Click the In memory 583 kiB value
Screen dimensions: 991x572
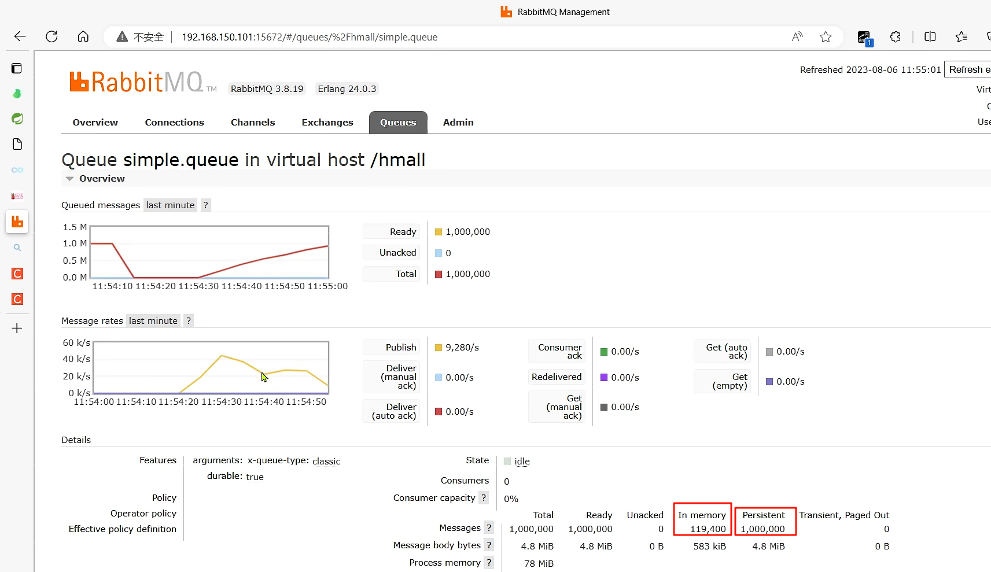pos(709,546)
